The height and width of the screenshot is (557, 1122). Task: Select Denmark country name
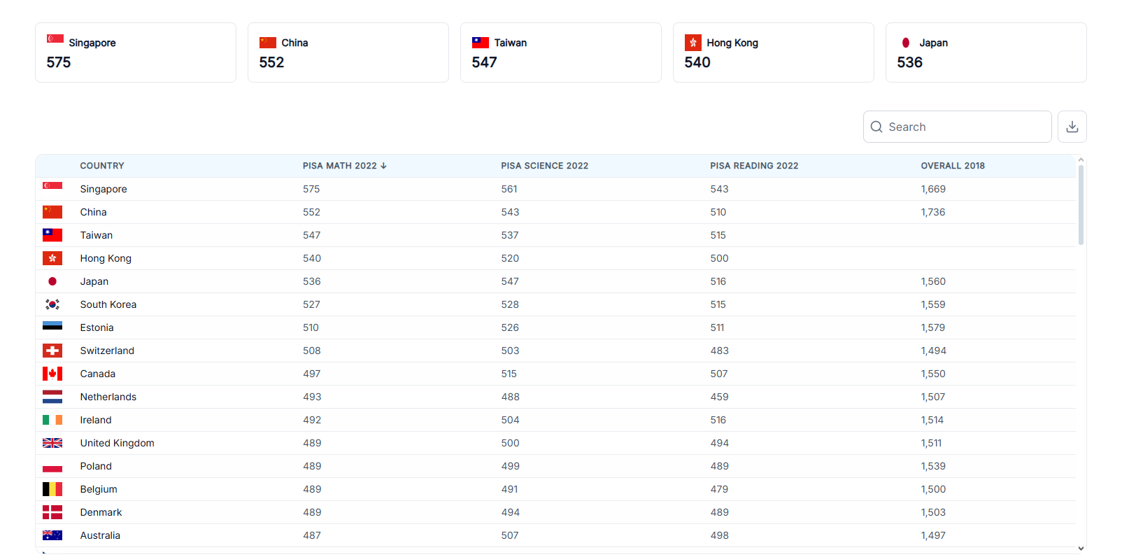pyautogui.click(x=101, y=512)
